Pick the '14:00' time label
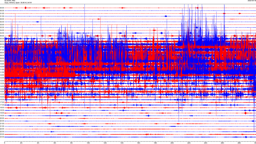The height and width of the screenshot is (144, 256). tap(2, 86)
